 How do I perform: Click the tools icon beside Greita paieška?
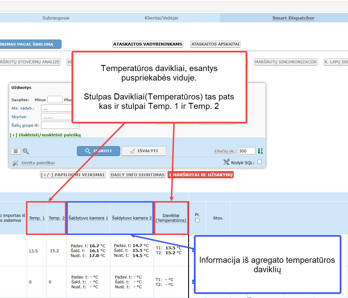click(x=15, y=163)
